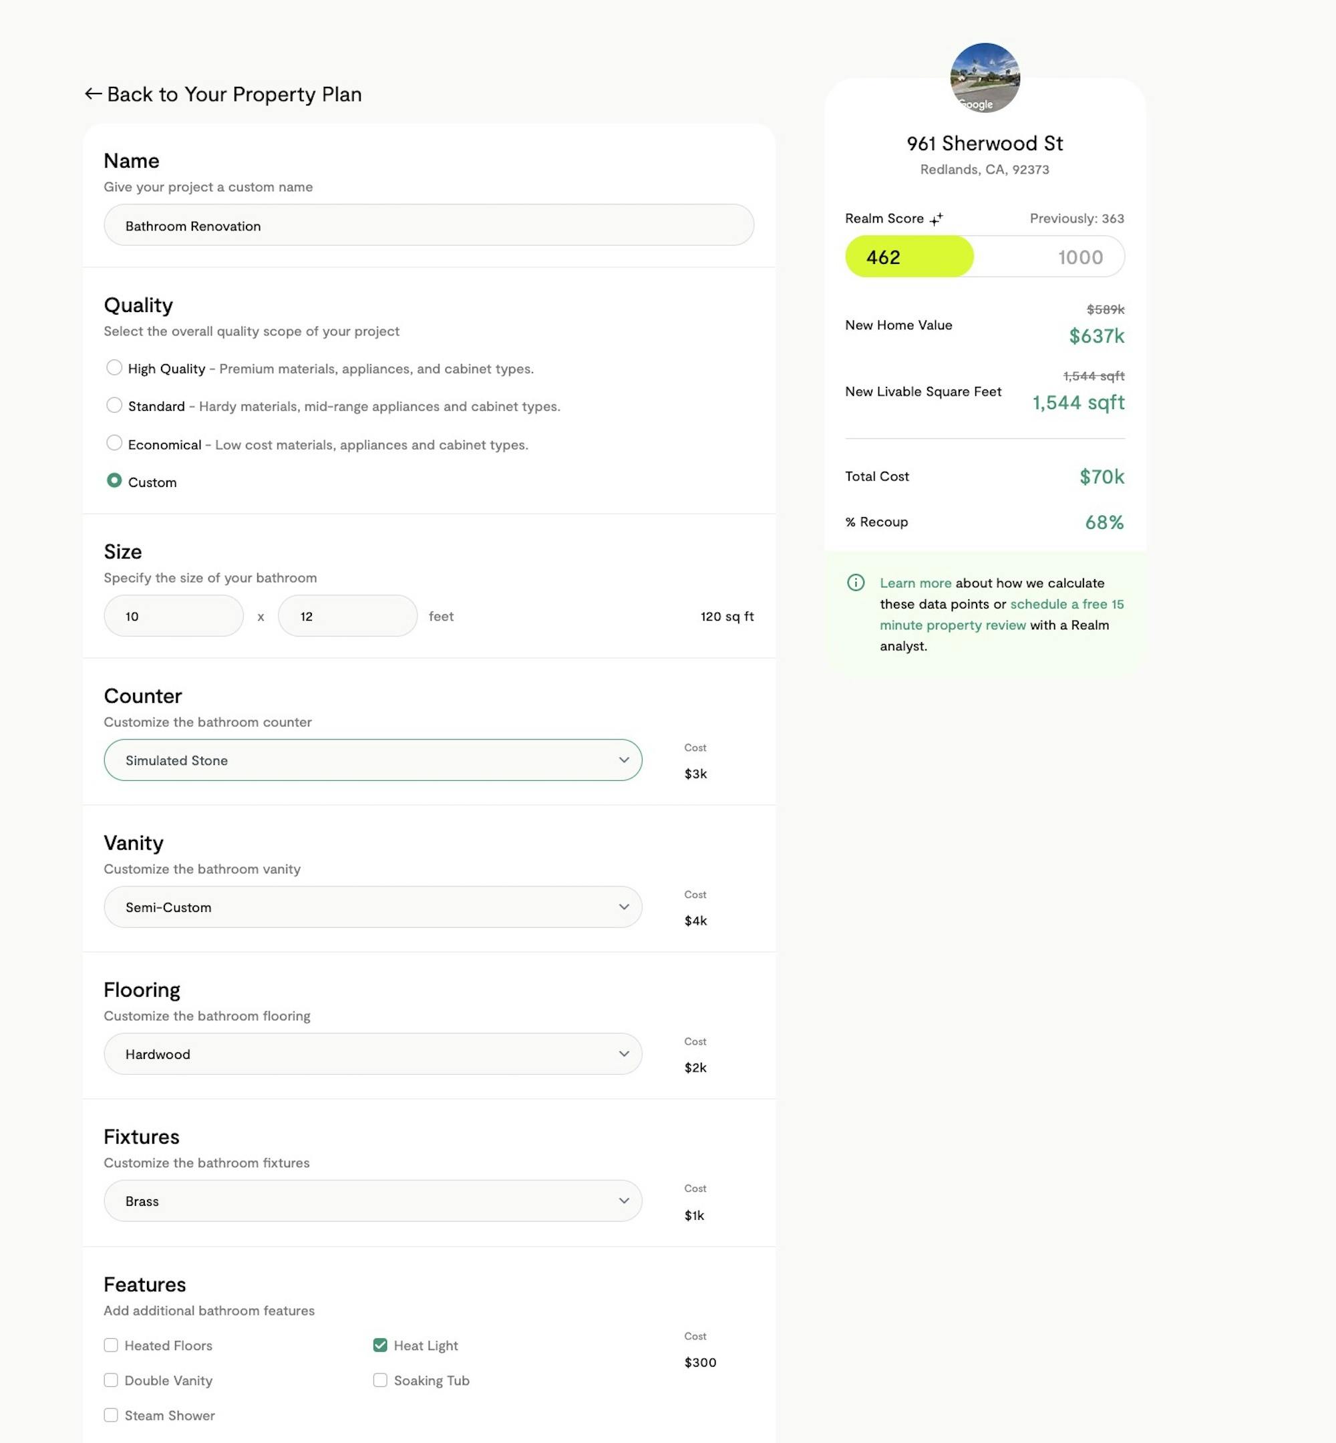Click the property street view thumbnail
Viewport: 1336px width, 1443px height.
[x=985, y=77]
